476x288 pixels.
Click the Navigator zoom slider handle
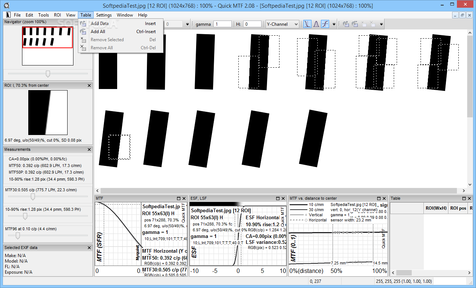coord(48,74)
